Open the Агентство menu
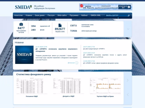The height and width of the screenshot is (108, 145). point(18,15)
